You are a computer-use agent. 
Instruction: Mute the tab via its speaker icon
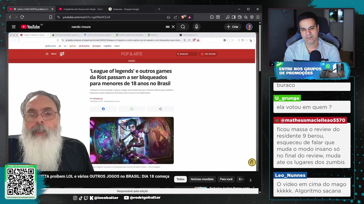15,9
